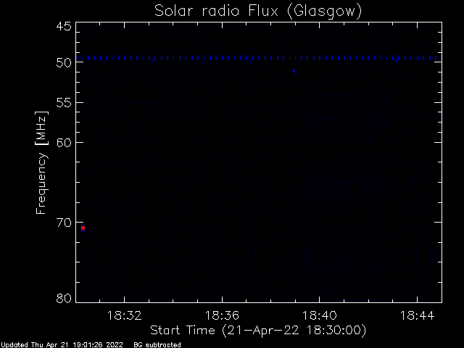Click the 'Solar radio Flux (Glasgow)' title
Viewport: 464px width, 348px height.
point(258,11)
